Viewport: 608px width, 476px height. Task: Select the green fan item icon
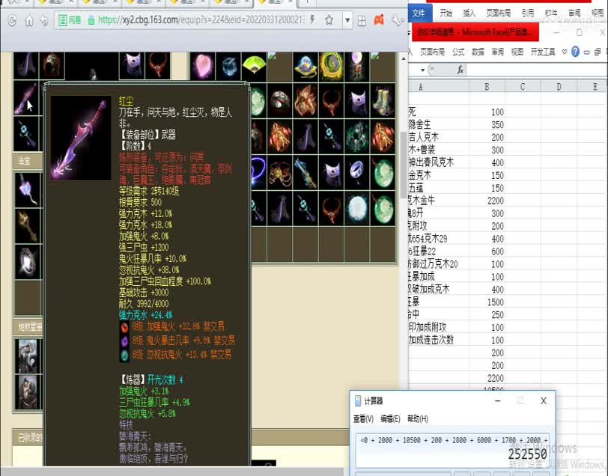point(254,67)
